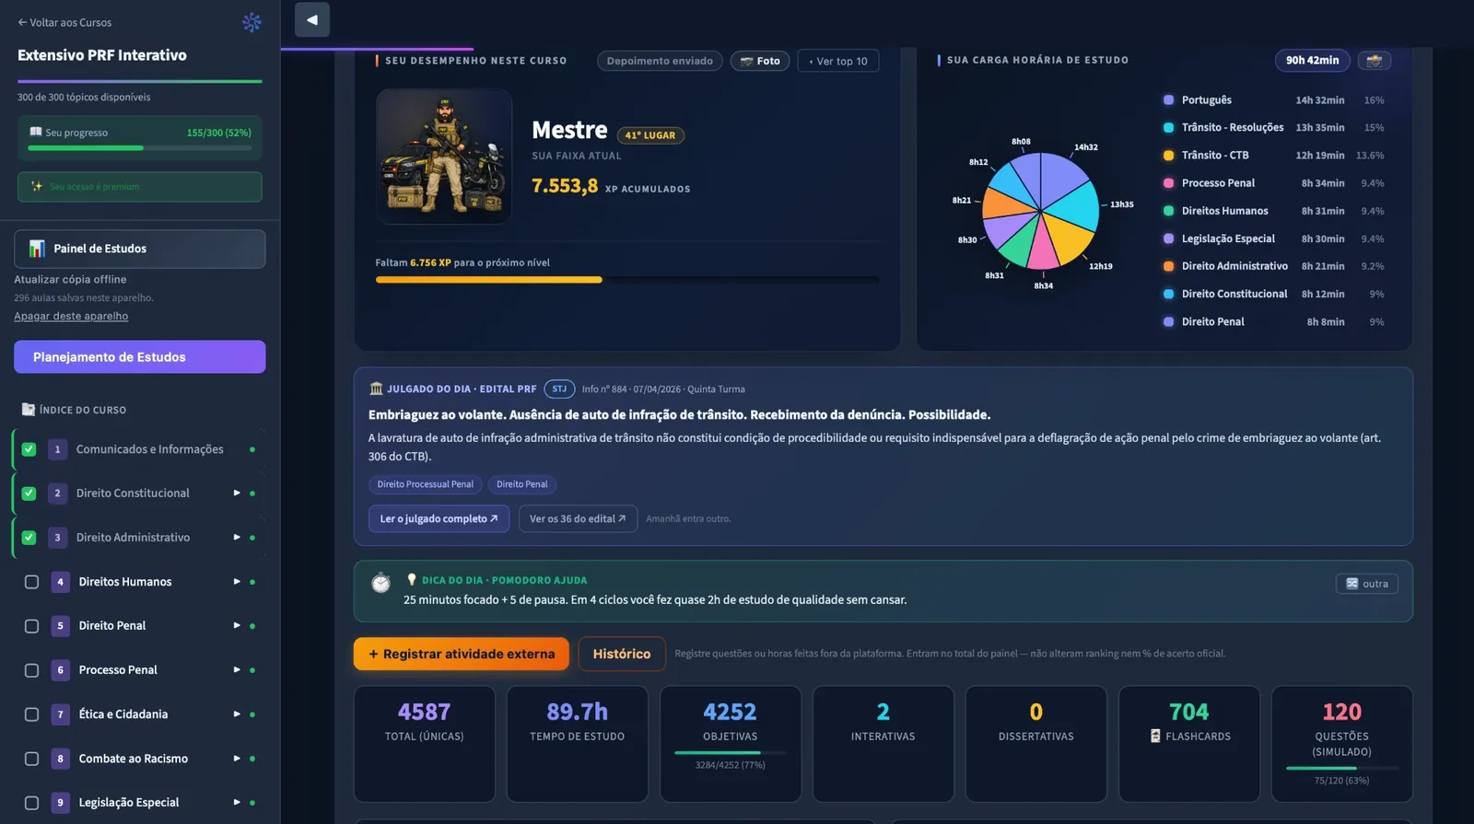This screenshot has height=824, width=1474.
Task: Click the blue snowflake logo icon in sidebar
Action: click(252, 22)
